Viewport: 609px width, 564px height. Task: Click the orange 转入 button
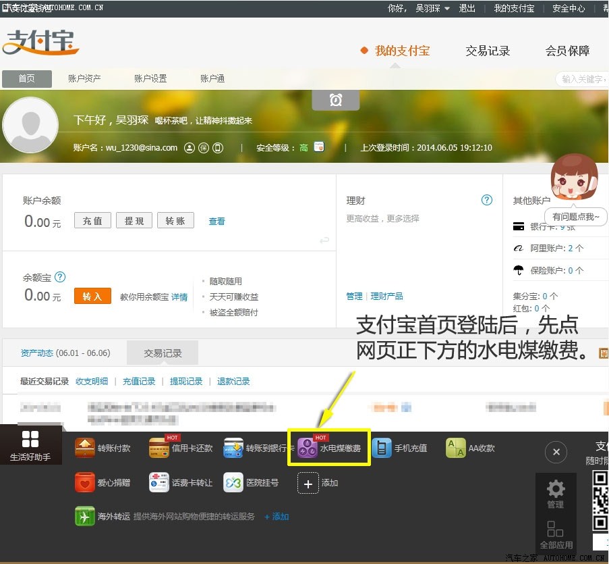[x=92, y=296]
